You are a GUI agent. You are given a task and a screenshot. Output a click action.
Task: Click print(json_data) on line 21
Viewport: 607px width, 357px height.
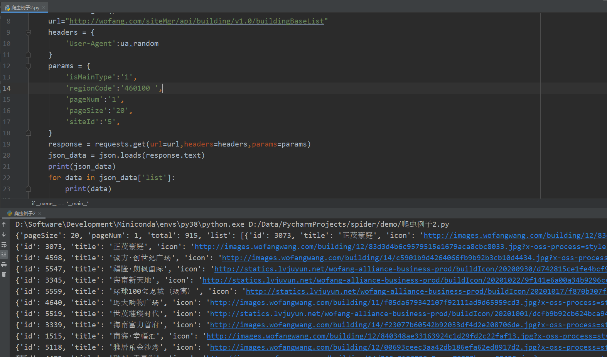[x=82, y=167]
